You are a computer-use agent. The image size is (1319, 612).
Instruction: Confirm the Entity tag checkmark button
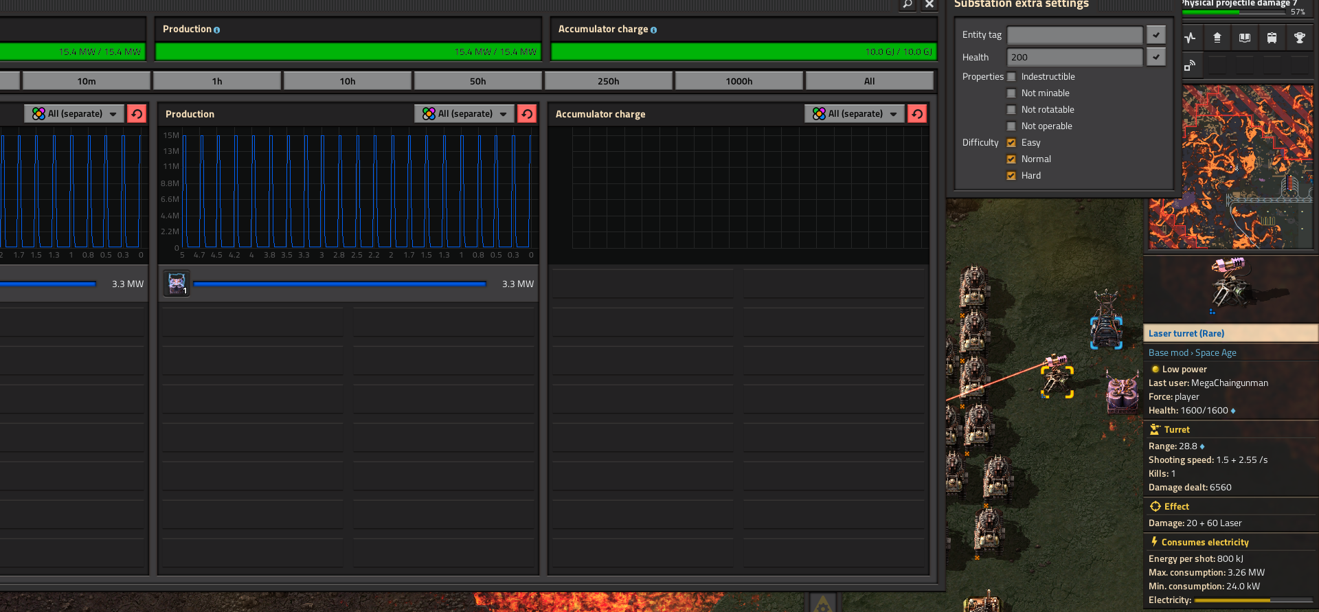(1156, 34)
